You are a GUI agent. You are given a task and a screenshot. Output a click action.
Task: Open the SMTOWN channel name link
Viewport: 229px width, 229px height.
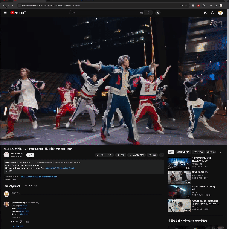(15, 154)
